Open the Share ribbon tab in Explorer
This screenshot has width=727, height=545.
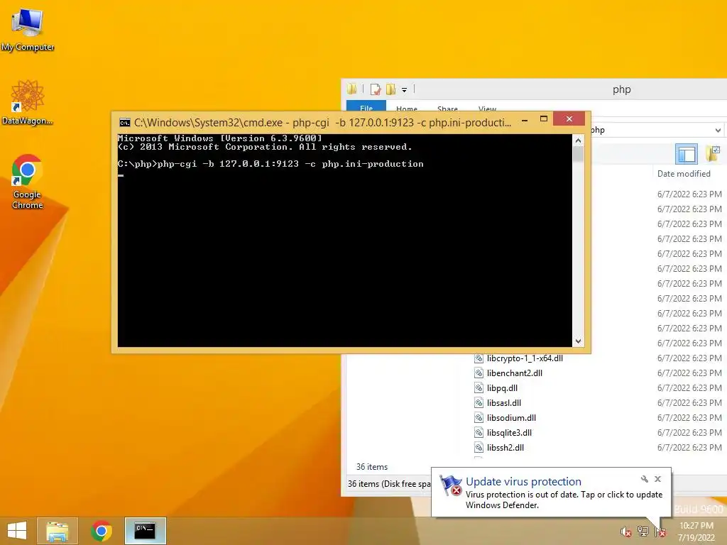point(447,109)
